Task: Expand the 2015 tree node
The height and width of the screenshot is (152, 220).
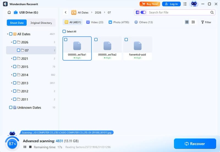Action: pos(11,66)
